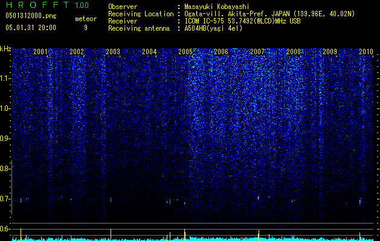
Task: Click the Receiver ICOM IC-575 text
Action: pos(242,21)
